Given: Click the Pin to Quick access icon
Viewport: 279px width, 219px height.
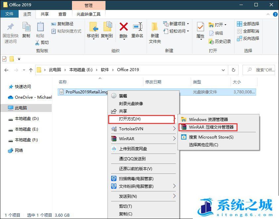Looking at the screenshot, I should 11,27.
